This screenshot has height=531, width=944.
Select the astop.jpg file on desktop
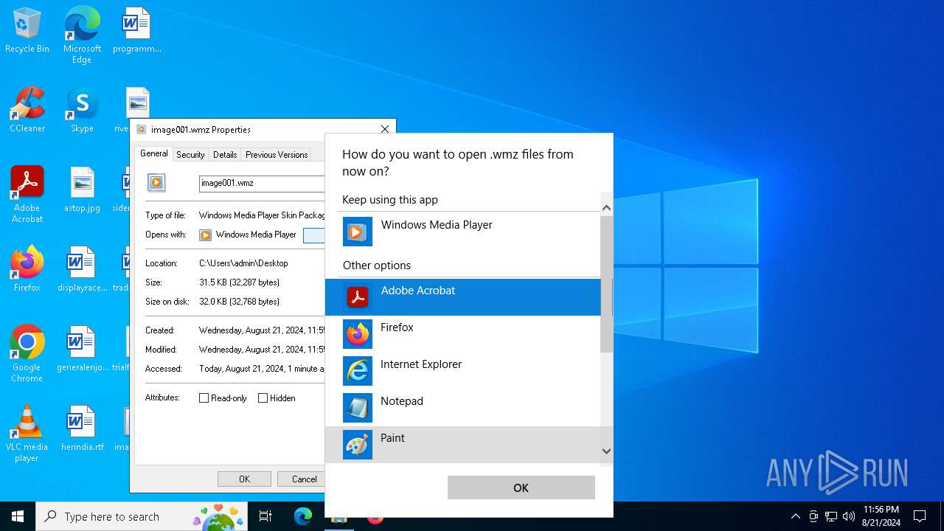(82, 190)
